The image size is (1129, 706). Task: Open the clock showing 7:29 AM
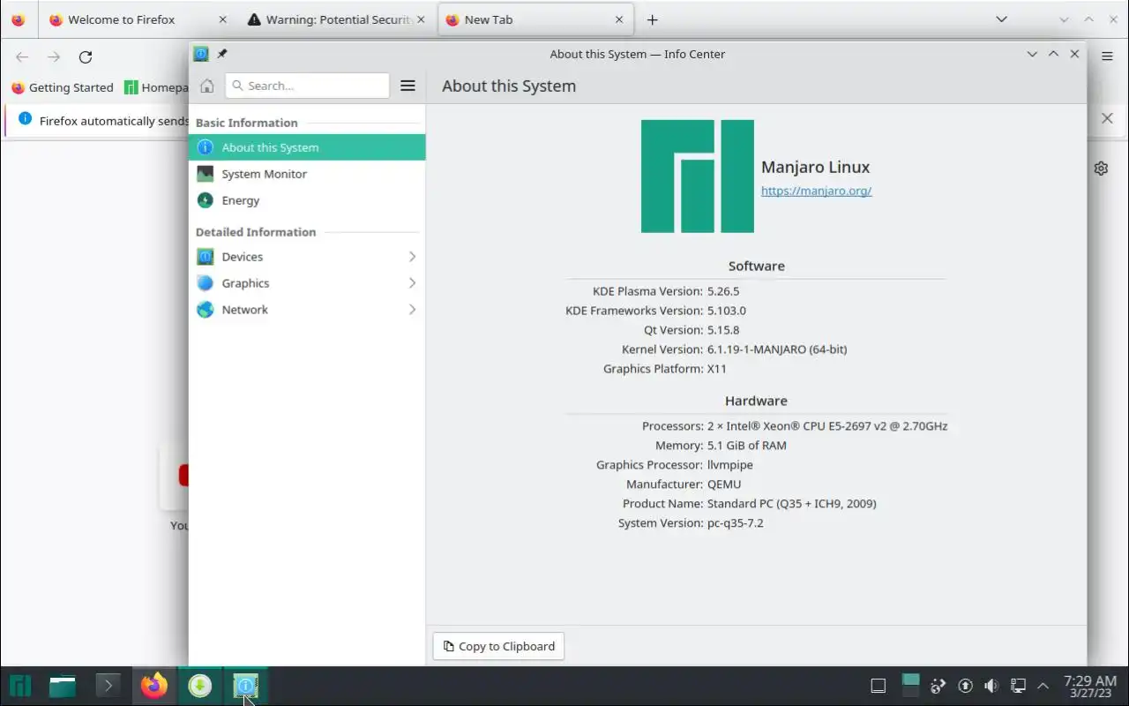click(x=1090, y=686)
